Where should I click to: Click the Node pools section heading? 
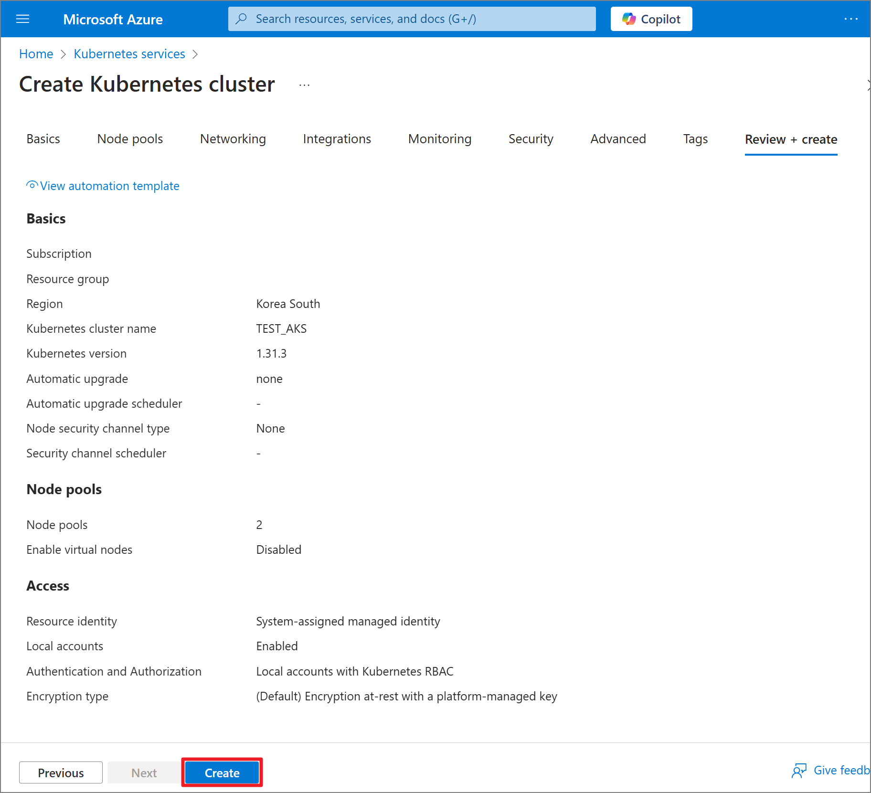(x=64, y=490)
